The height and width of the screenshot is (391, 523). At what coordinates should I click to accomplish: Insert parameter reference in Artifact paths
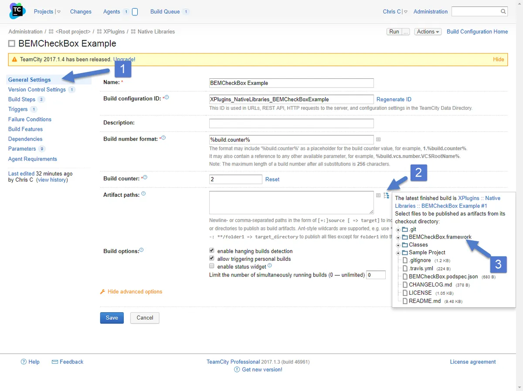click(378, 195)
